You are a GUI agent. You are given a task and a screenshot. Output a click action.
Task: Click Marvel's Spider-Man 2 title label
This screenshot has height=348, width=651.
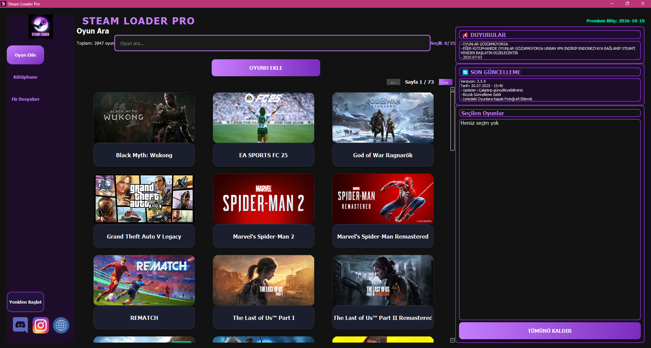[x=264, y=237]
